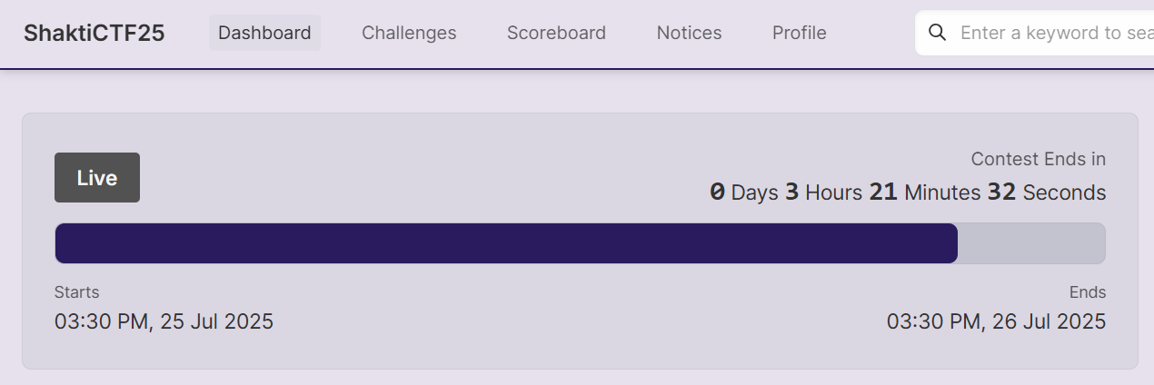The height and width of the screenshot is (385, 1154).
Task: Open the Challenges page
Action: click(409, 33)
